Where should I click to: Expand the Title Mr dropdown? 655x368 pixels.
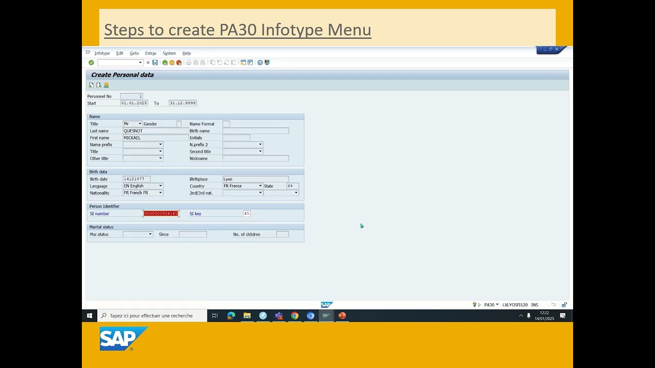[x=140, y=124]
